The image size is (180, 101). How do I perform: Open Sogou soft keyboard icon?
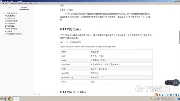171,95
